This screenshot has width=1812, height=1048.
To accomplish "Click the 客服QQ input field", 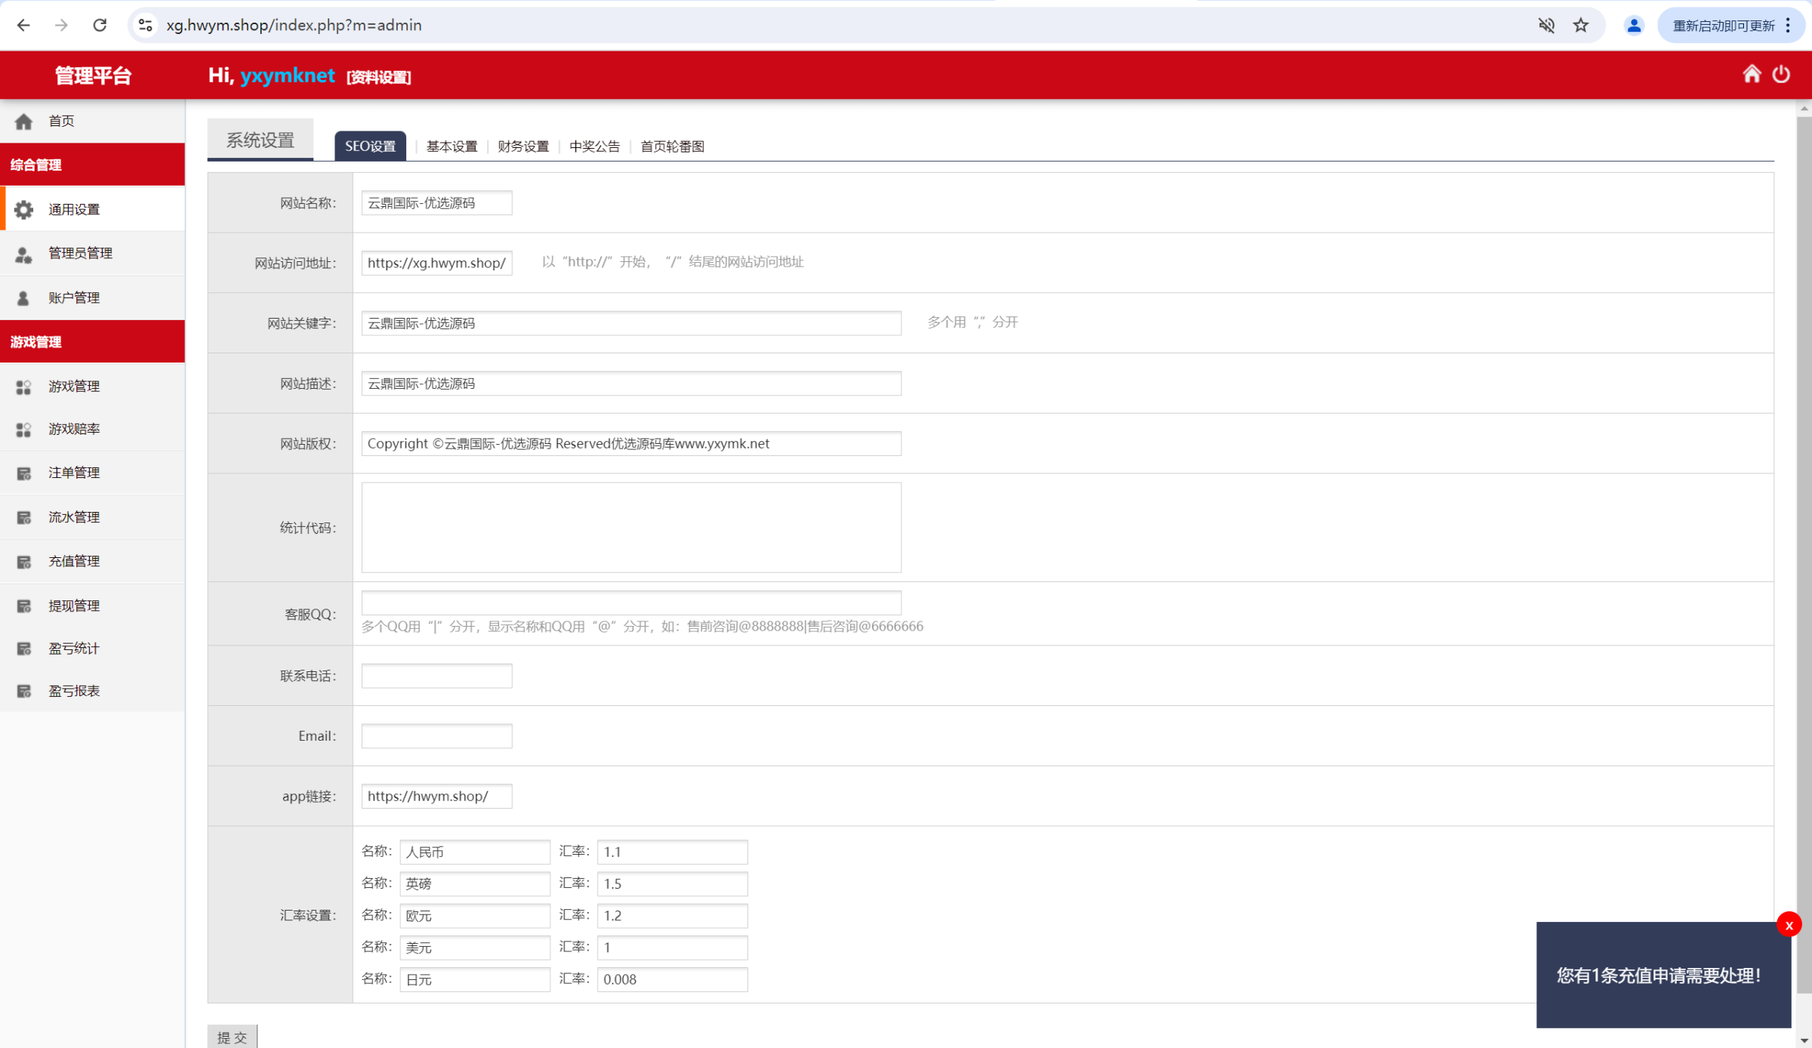I will coord(631,603).
